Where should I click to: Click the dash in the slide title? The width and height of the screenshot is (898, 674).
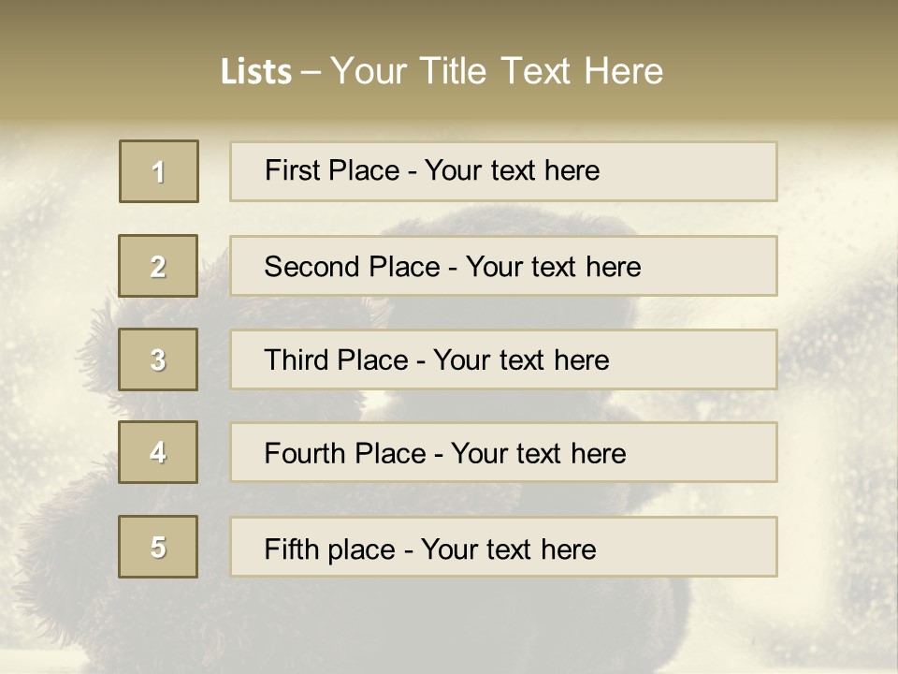click(311, 72)
